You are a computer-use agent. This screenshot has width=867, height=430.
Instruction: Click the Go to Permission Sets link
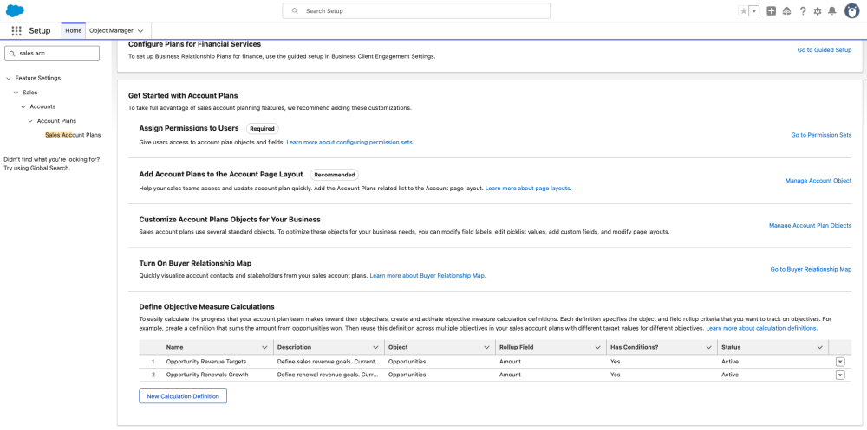821,135
